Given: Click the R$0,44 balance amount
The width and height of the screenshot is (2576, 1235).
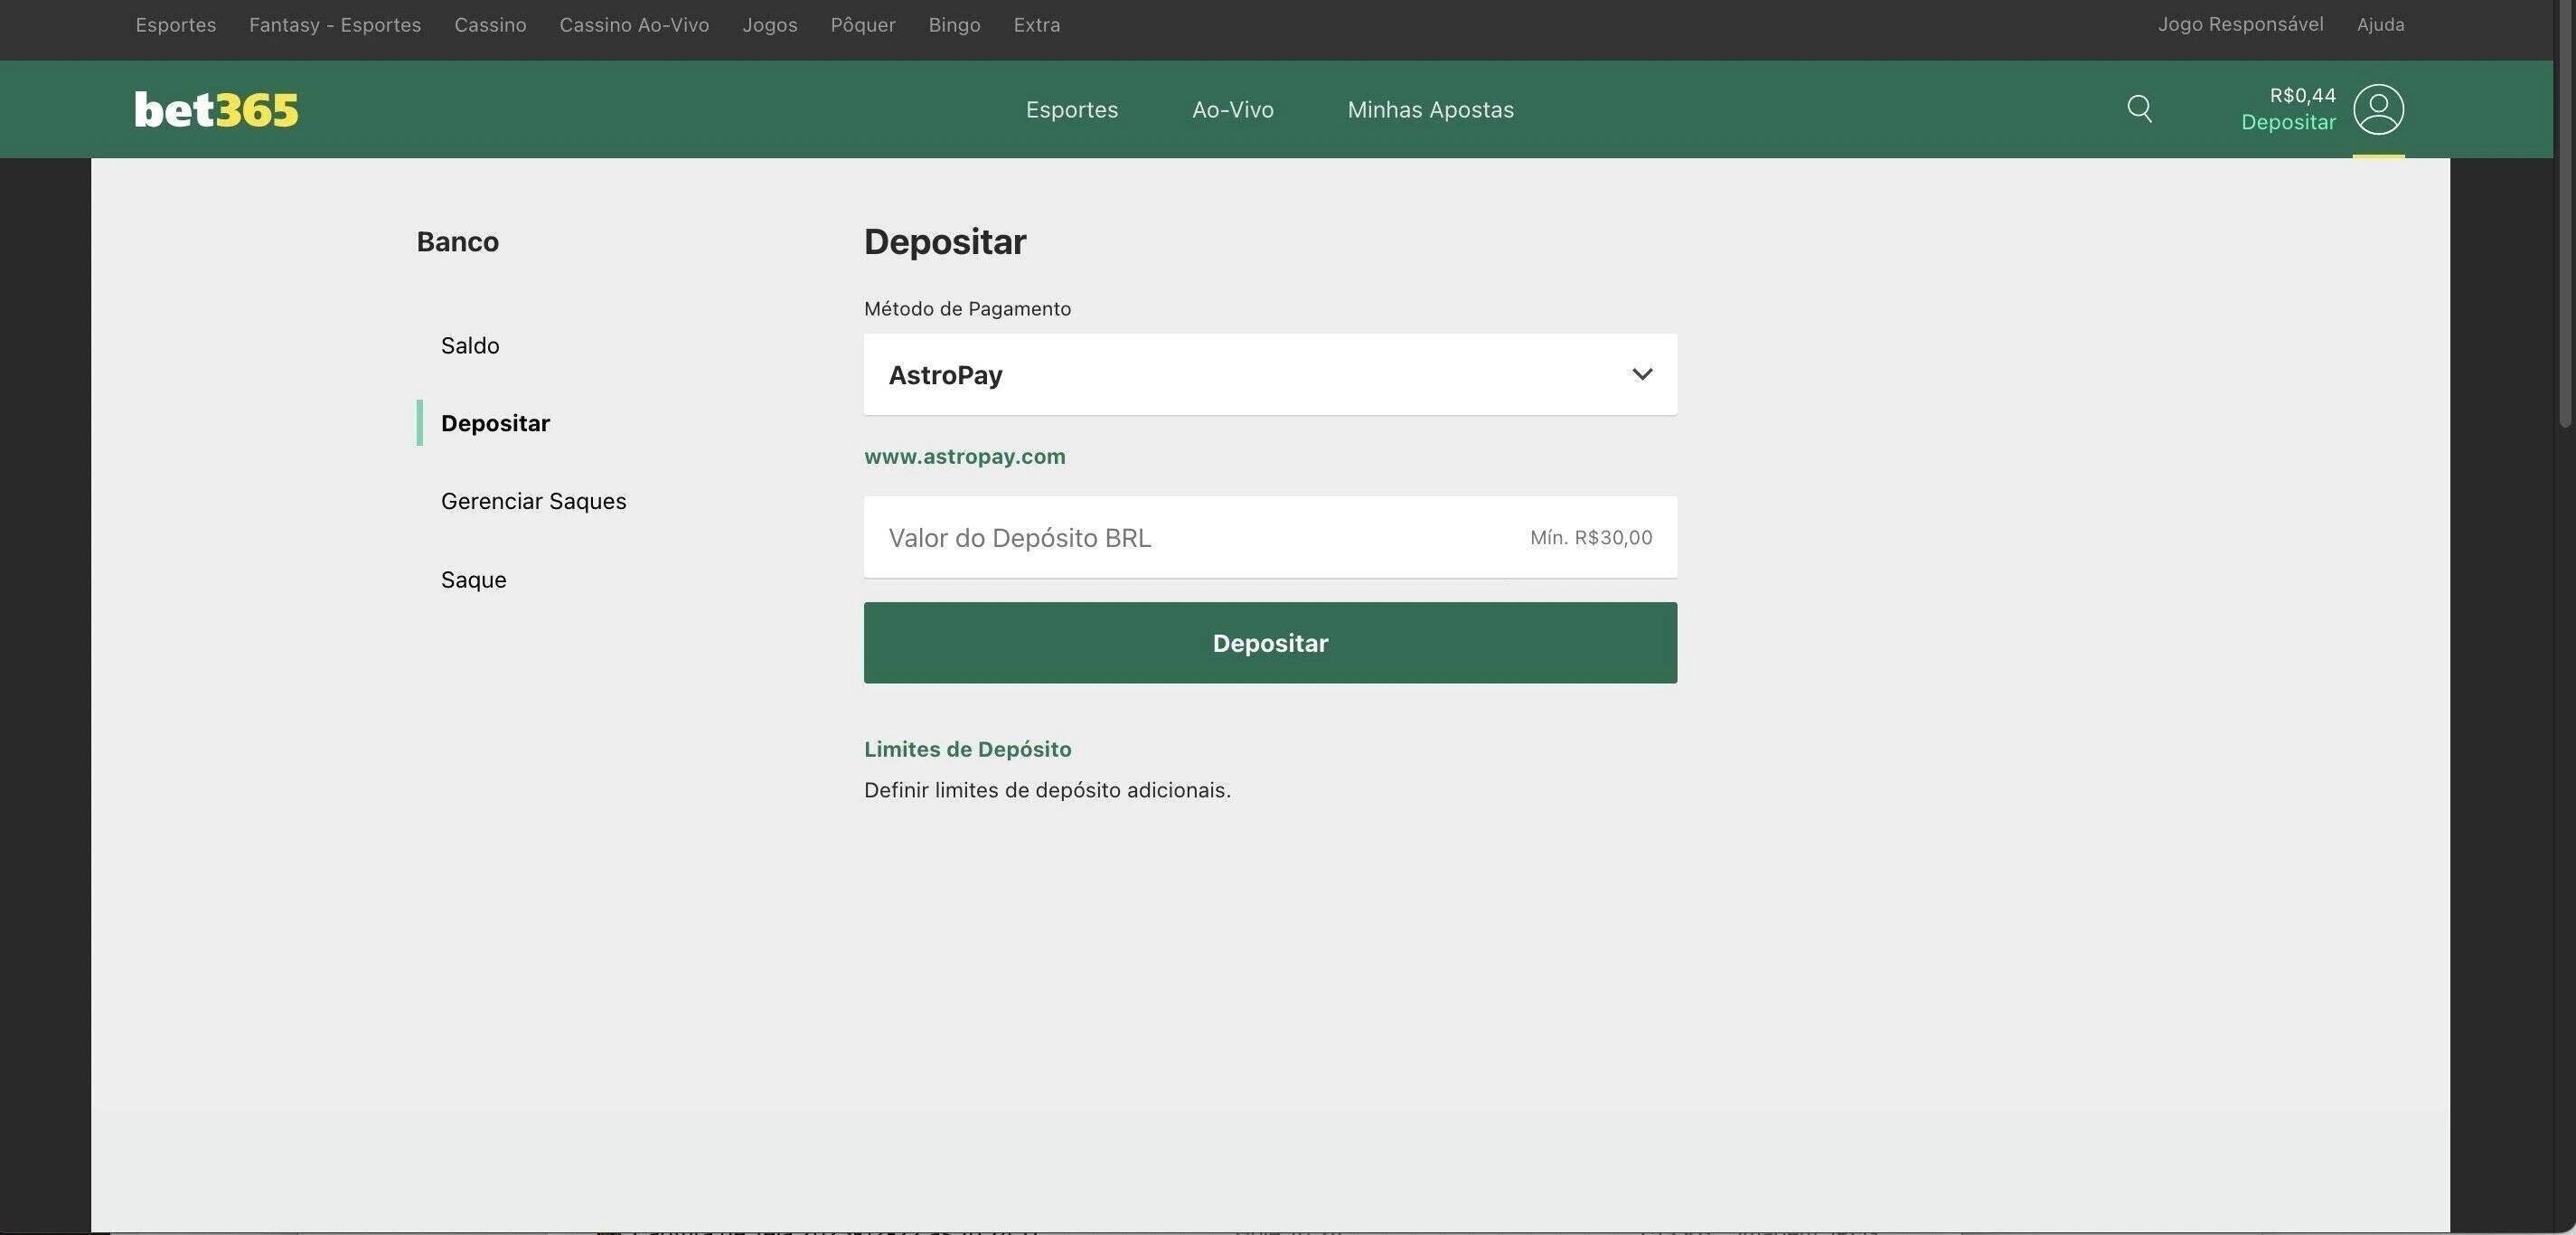Looking at the screenshot, I should [2302, 95].
